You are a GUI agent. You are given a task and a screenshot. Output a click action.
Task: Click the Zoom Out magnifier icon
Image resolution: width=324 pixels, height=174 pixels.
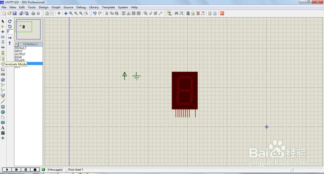click(76, 13)
